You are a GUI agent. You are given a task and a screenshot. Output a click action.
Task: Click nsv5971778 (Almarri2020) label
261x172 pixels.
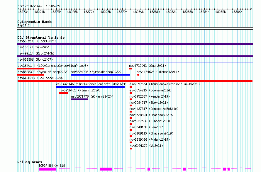pyautogui.click(x=92, y=96)
